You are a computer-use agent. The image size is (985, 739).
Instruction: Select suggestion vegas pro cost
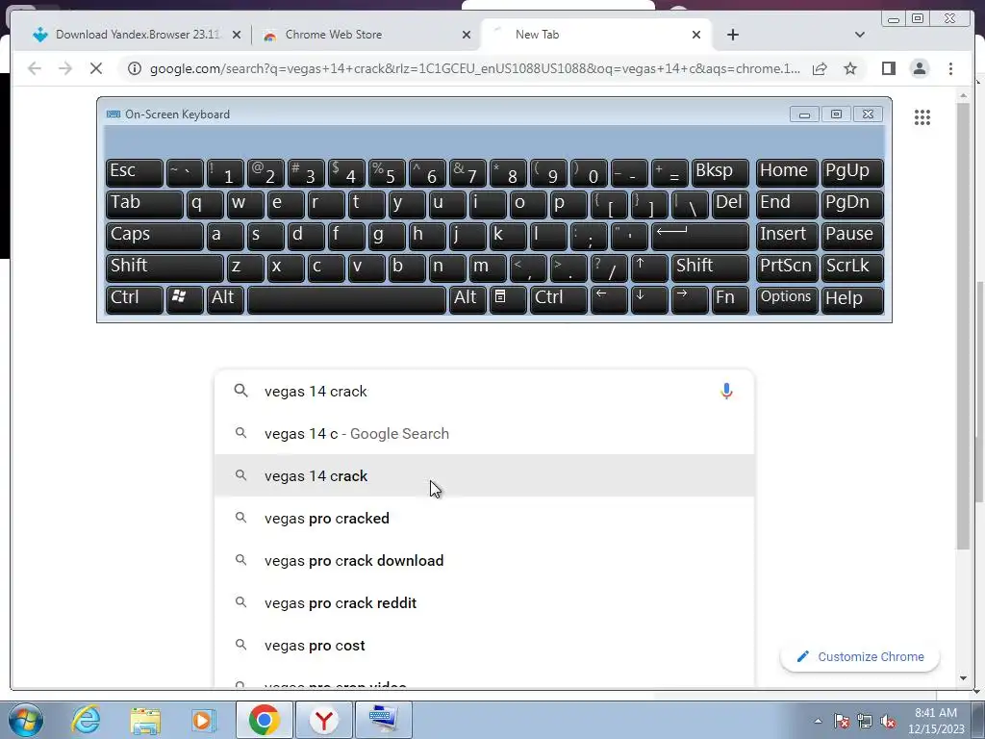[484, 646]
